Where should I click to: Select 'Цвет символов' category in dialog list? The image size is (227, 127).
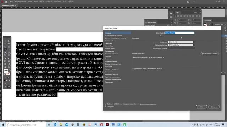(109, 72)
